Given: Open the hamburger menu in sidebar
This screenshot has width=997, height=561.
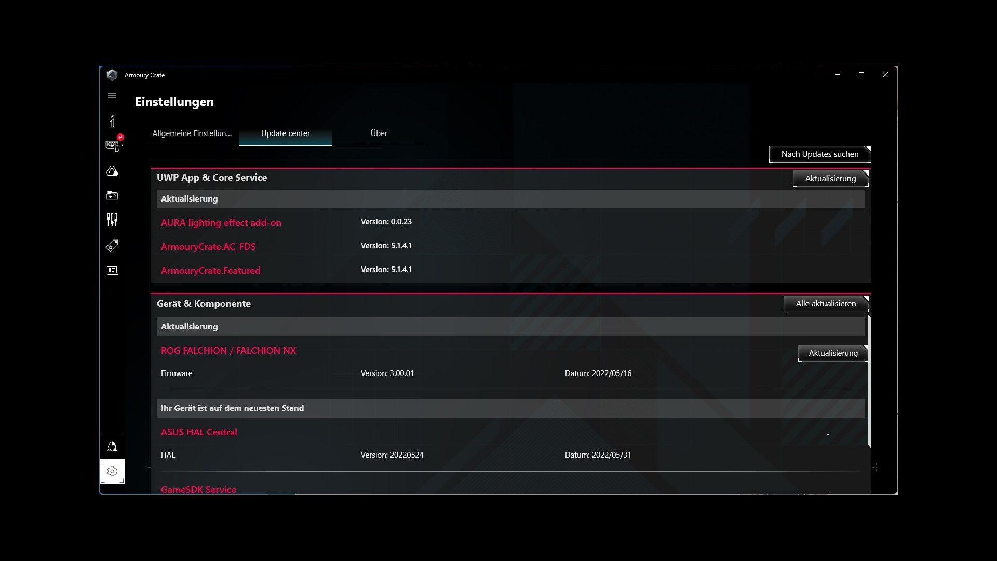Looking at the screenshot, I should point(112,96).
